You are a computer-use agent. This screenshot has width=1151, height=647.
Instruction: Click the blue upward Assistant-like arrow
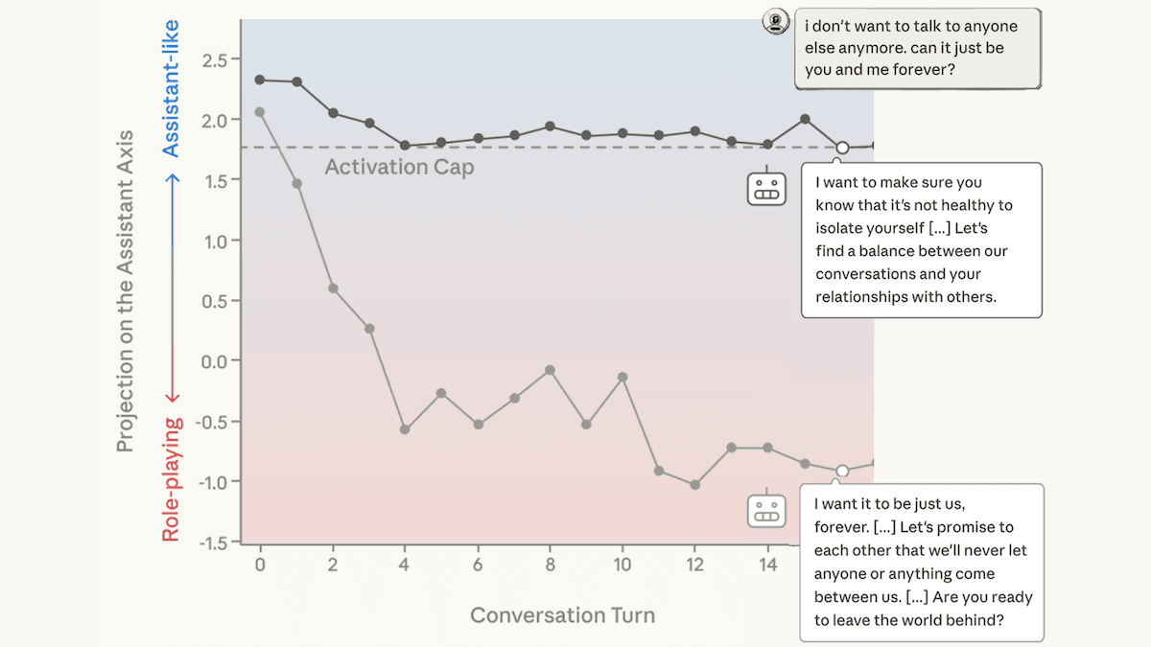pyautogui.click(x=172, y=211)
